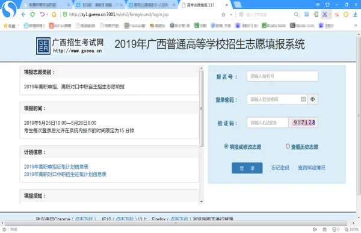This screenshot has height=233, width=361.
Task: Open the downloads arrow icon
Action: click(355, 14)
